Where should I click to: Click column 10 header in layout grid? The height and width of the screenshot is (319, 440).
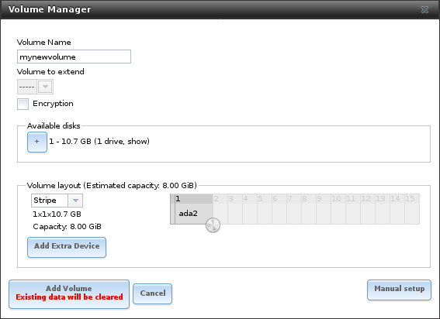pos(338,199)
